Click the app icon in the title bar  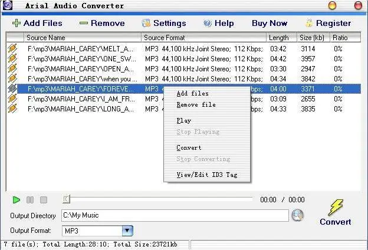tap(7, 5)
